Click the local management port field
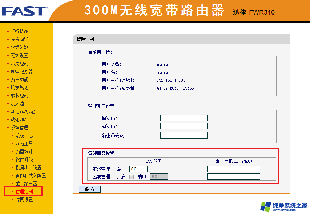 point(138,169)
